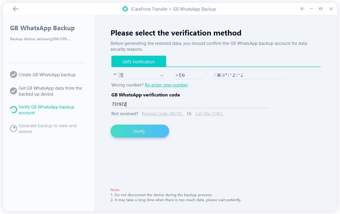
Task: Click the Call Me link
Action: [x=210, y=114]
